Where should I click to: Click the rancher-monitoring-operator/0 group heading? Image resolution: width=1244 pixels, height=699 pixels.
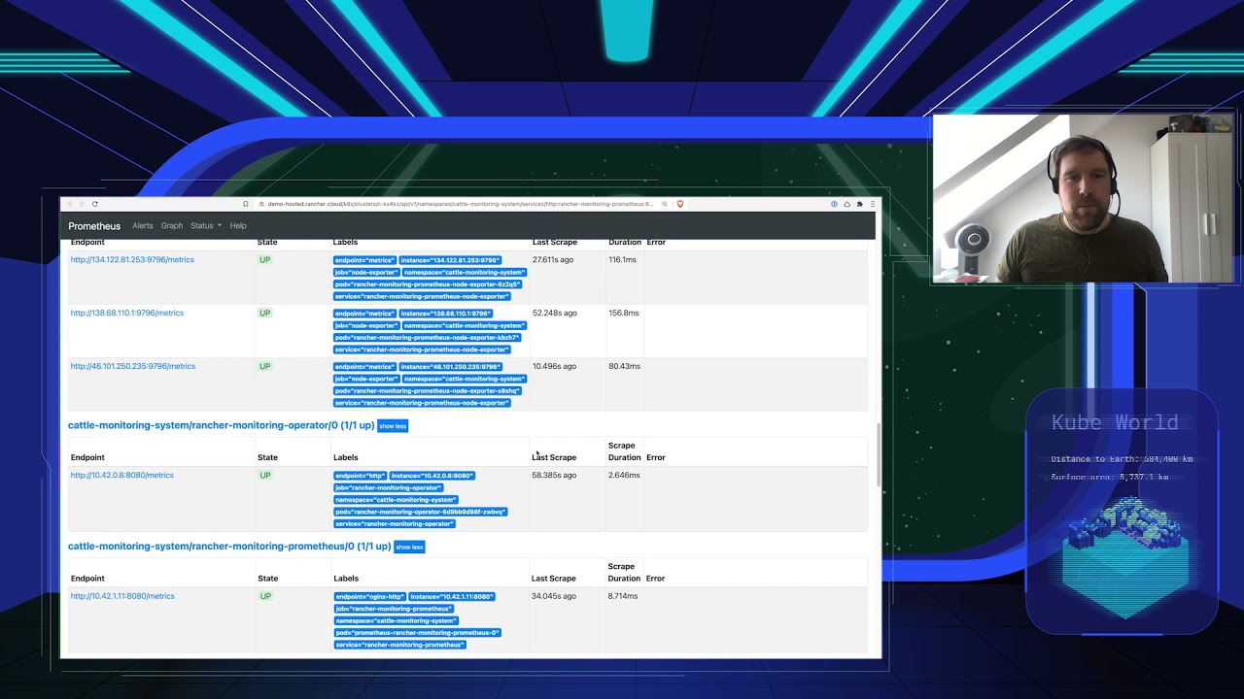pyautogui.click(x=221, y=426)
